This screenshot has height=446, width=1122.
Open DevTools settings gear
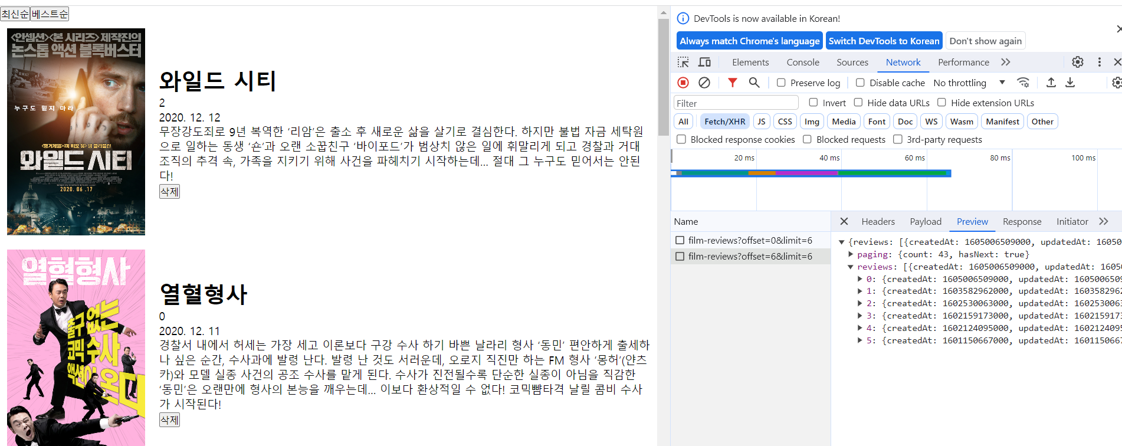click(x=1078, y=62)
